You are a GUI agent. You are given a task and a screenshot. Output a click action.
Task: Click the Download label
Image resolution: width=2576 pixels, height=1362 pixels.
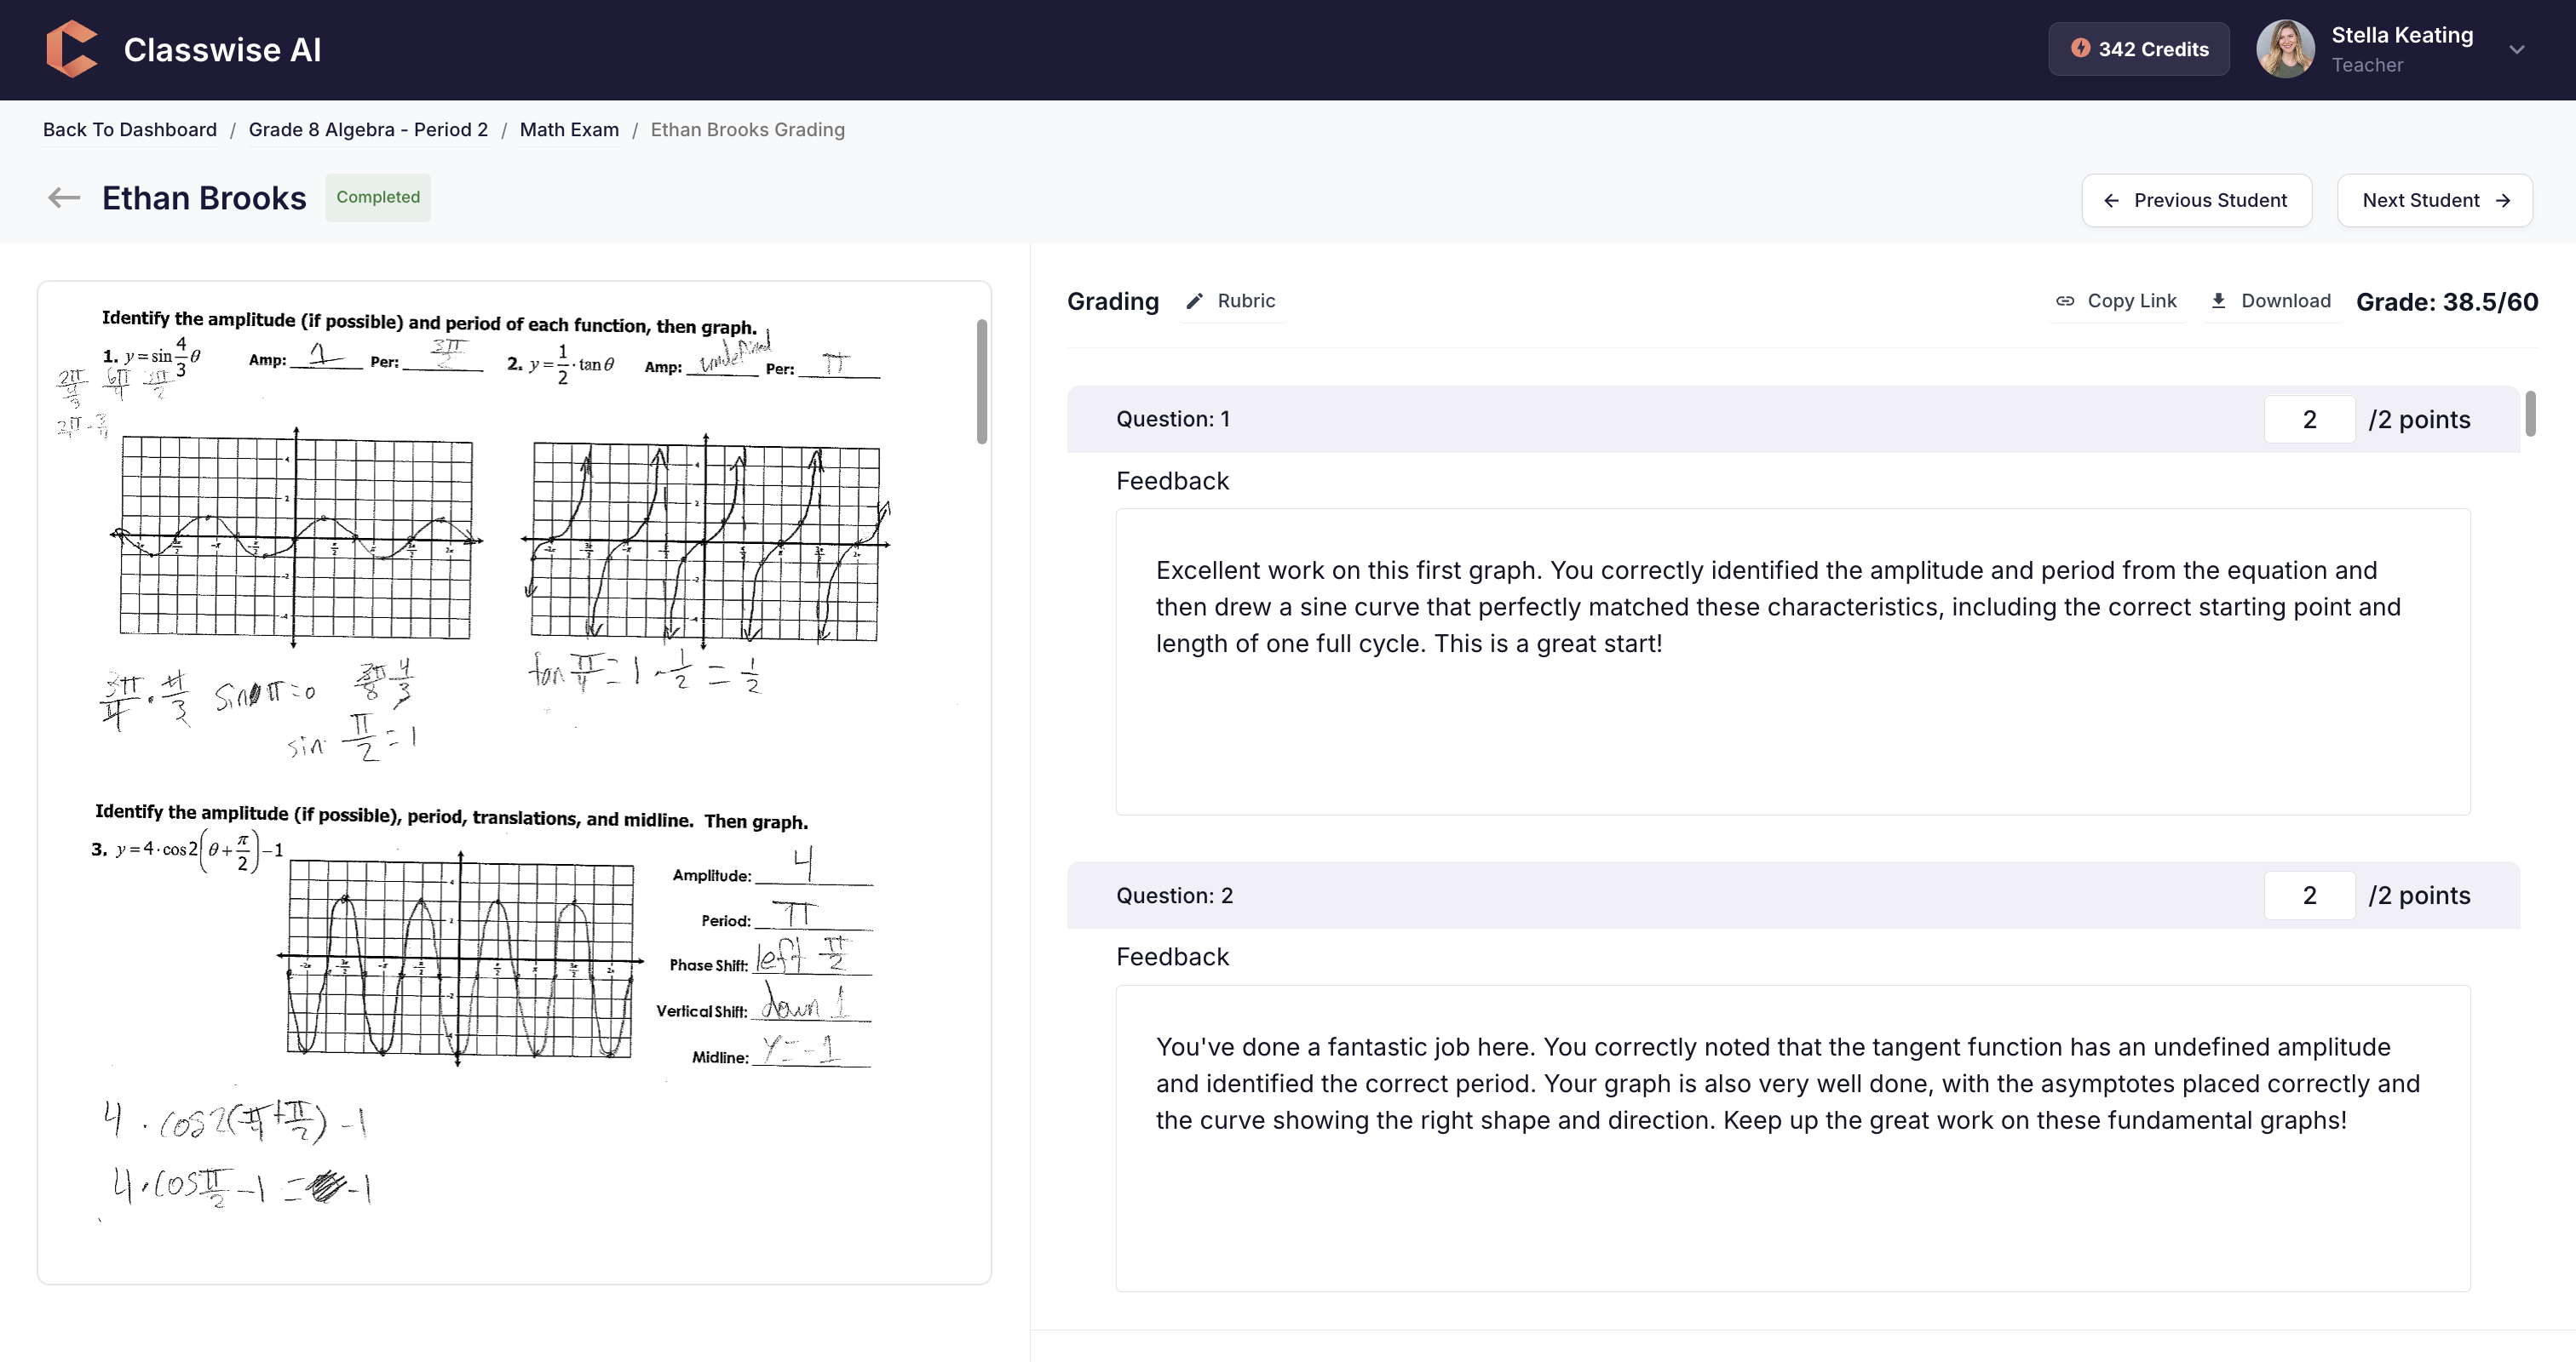(x=2285, y=300)
